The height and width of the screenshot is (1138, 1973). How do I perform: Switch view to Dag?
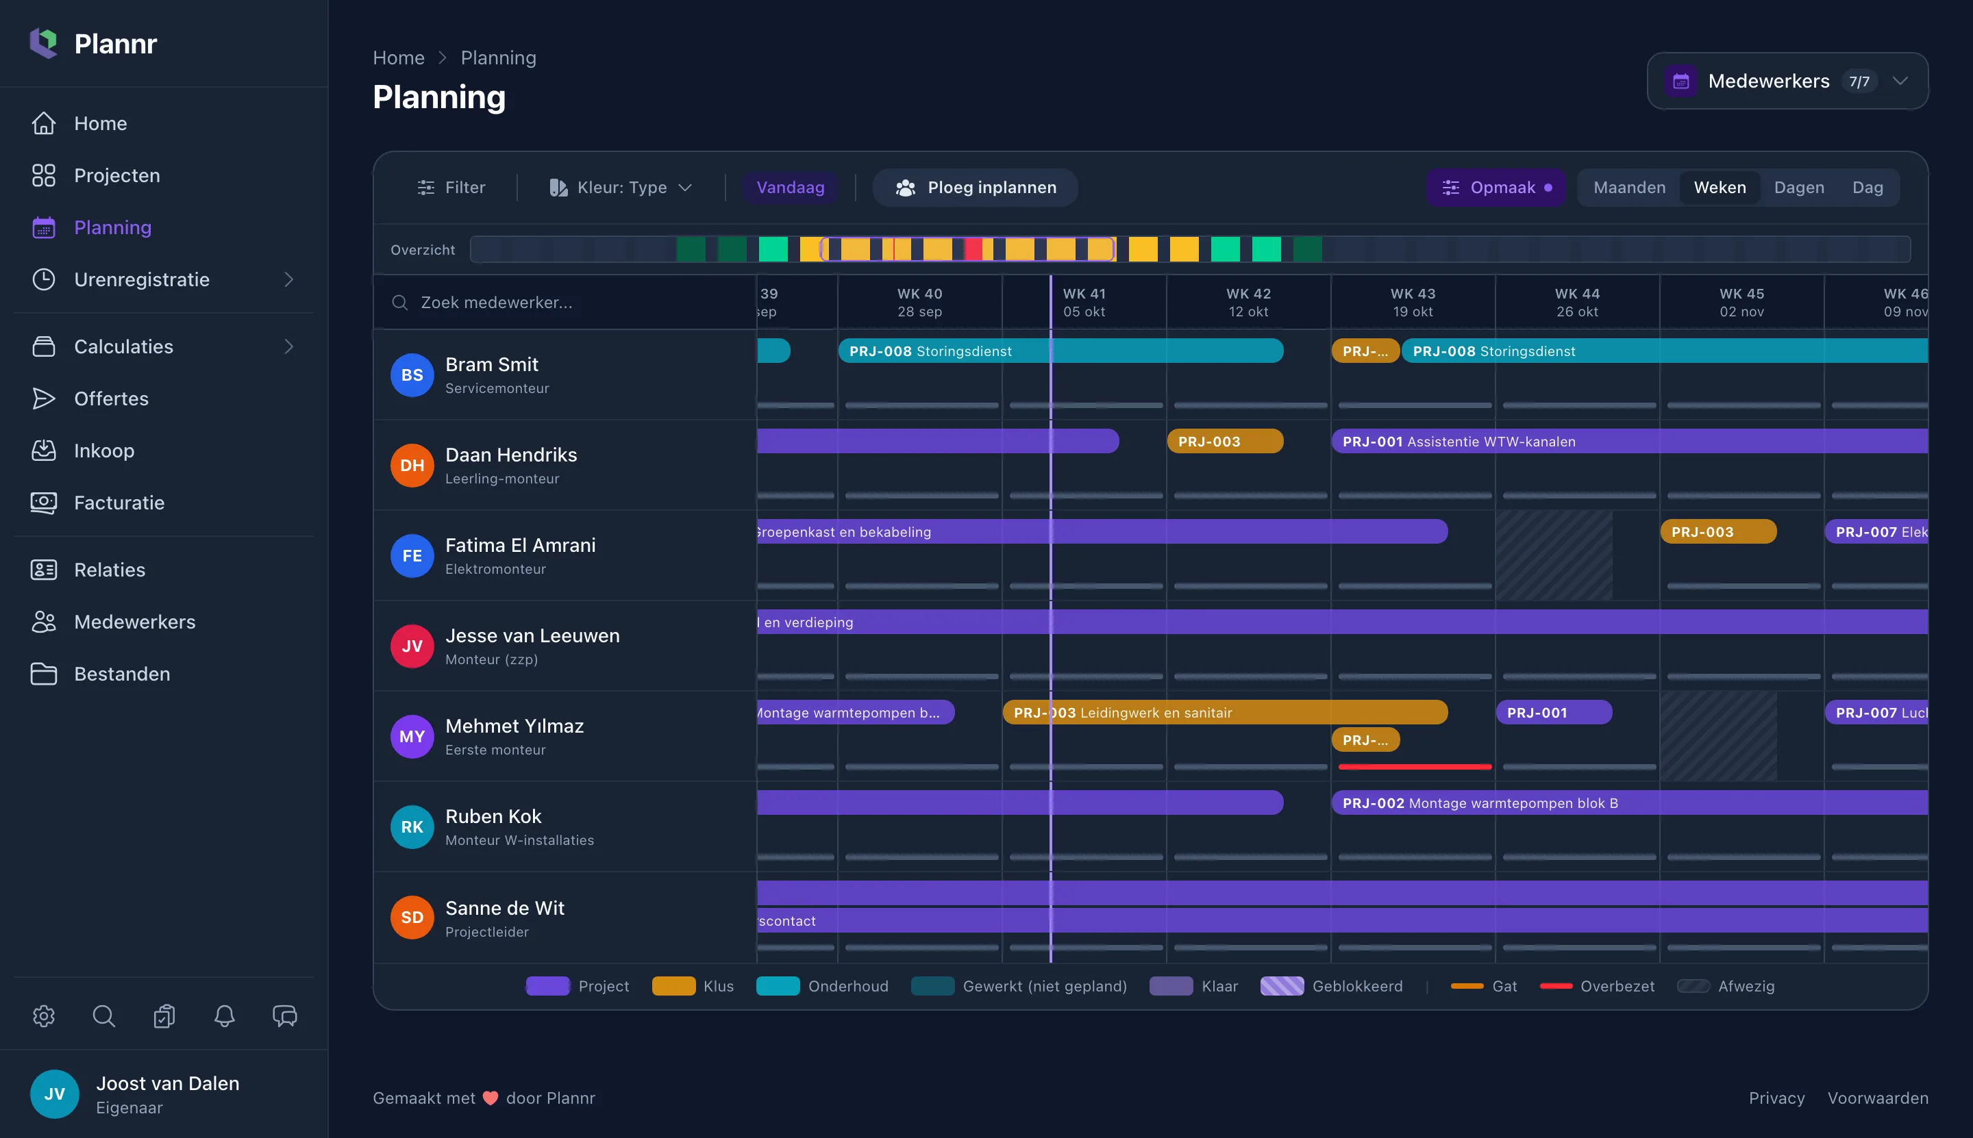(1867, 188)
